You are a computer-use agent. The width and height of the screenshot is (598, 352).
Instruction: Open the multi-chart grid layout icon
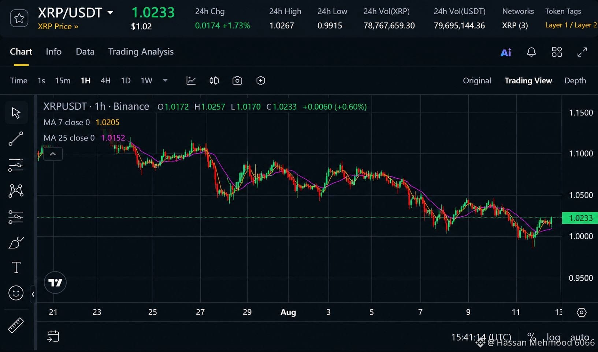(x=557, y=52)
